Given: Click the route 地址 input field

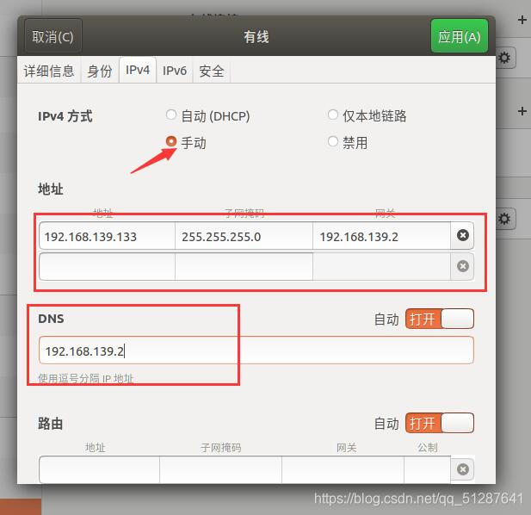Looking at the screenshot, I should 99,469.
